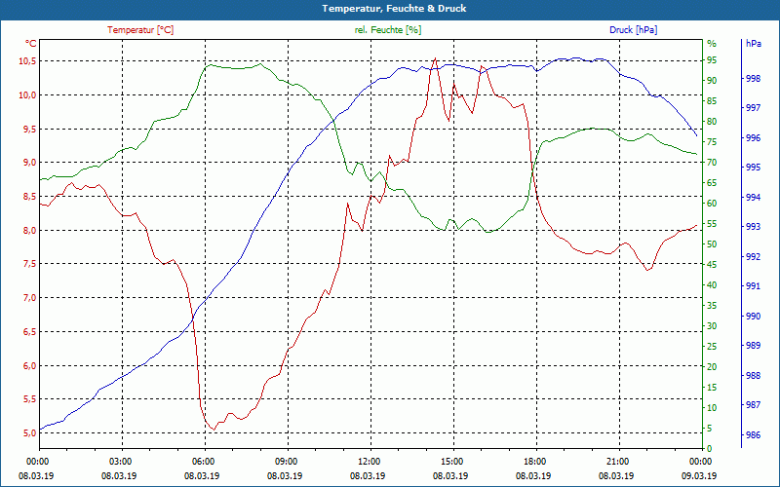Image resolution: width=780 pixels, height=487 pixels.
Task: Click the "40" humidity axis value
Action: click(x=712, y=285)
